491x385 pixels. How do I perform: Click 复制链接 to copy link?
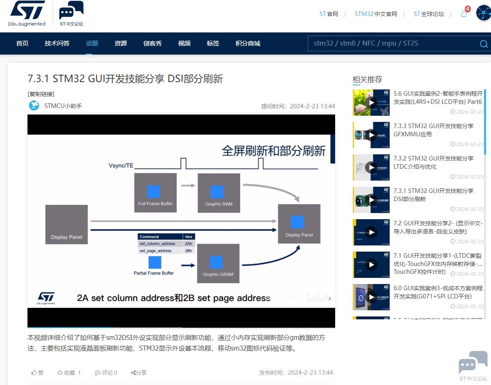click(x=41, y=94)
